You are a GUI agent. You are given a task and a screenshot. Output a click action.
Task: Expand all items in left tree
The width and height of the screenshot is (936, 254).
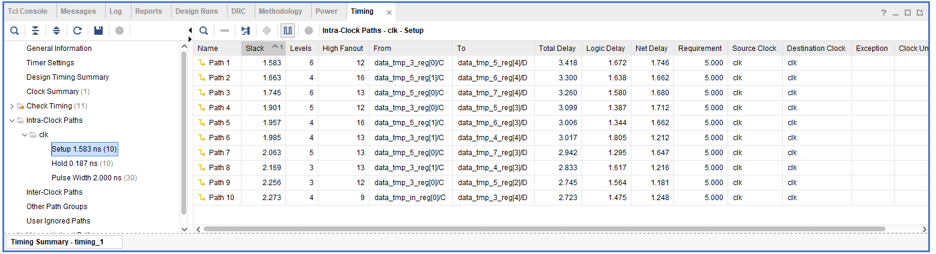pos(56,31)
